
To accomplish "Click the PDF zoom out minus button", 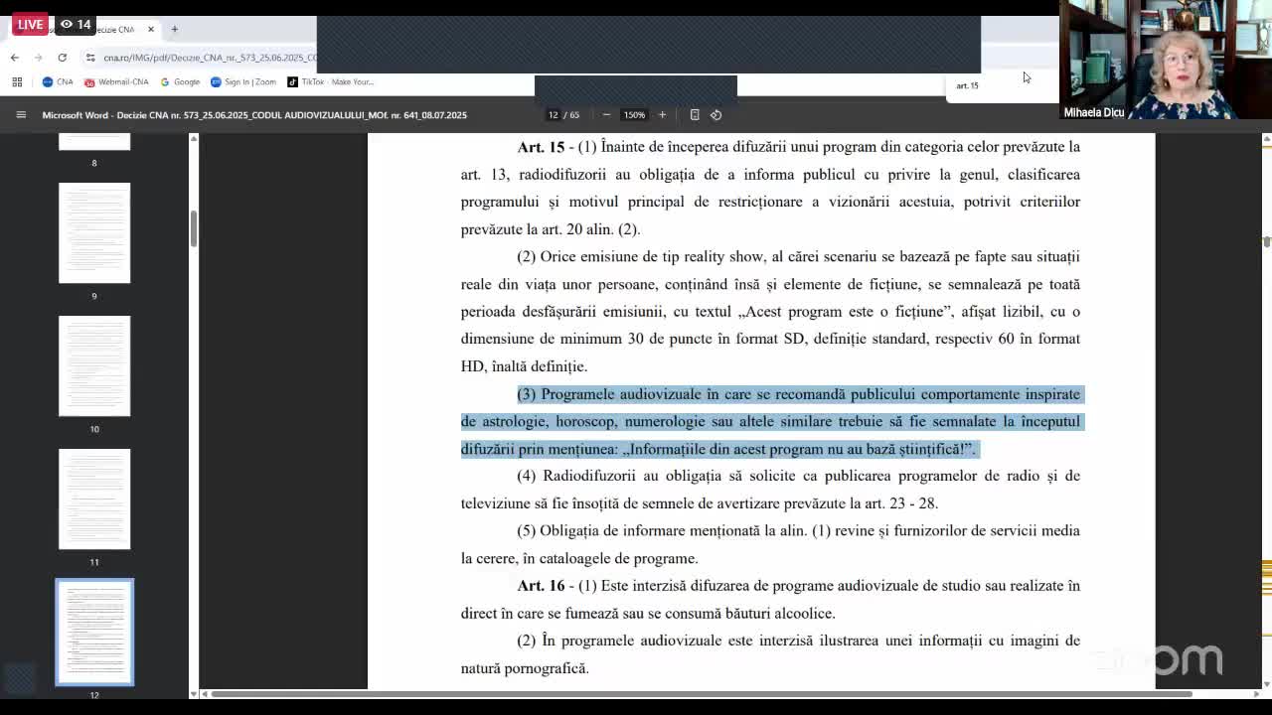I will pos(606,115).
